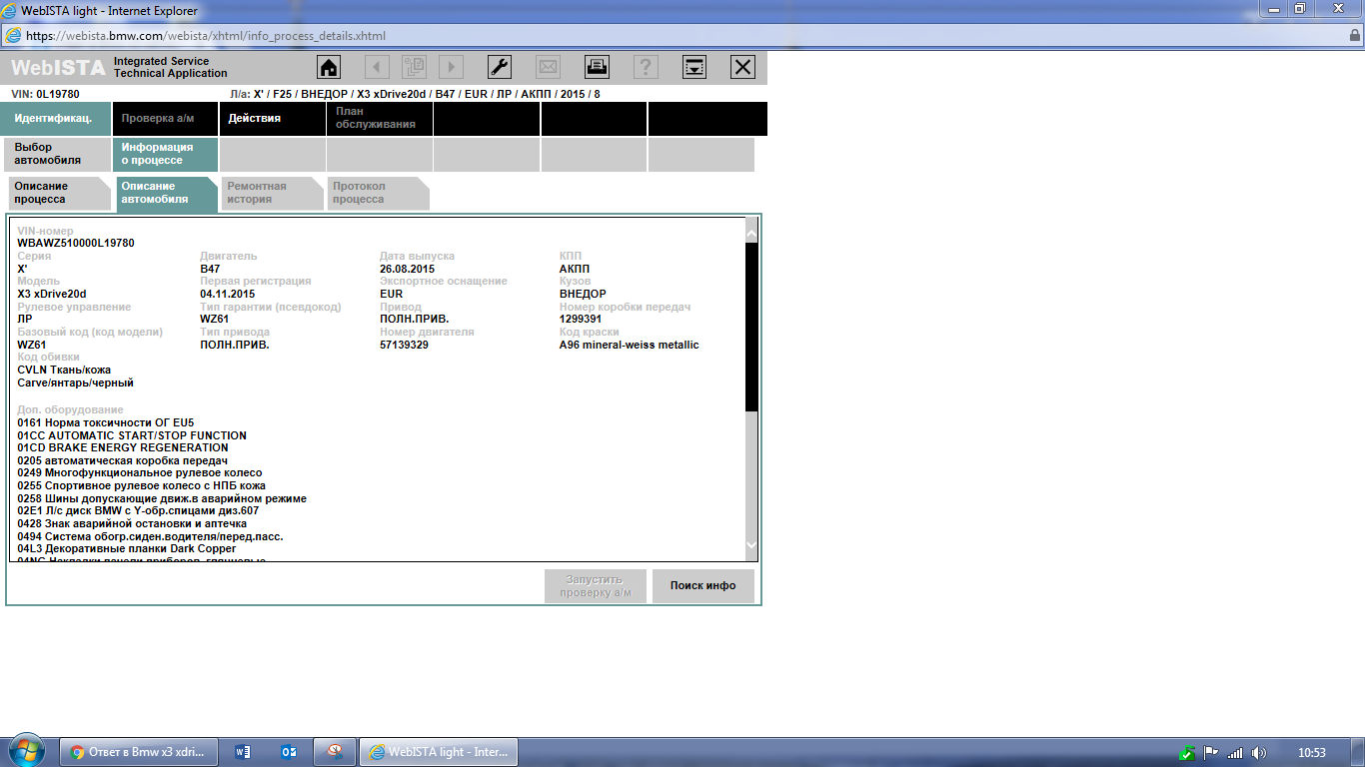Click the Запустить проверку а/м button
Screen dimensions: 1365x767
pyautogui.click(x=595, y=586)
